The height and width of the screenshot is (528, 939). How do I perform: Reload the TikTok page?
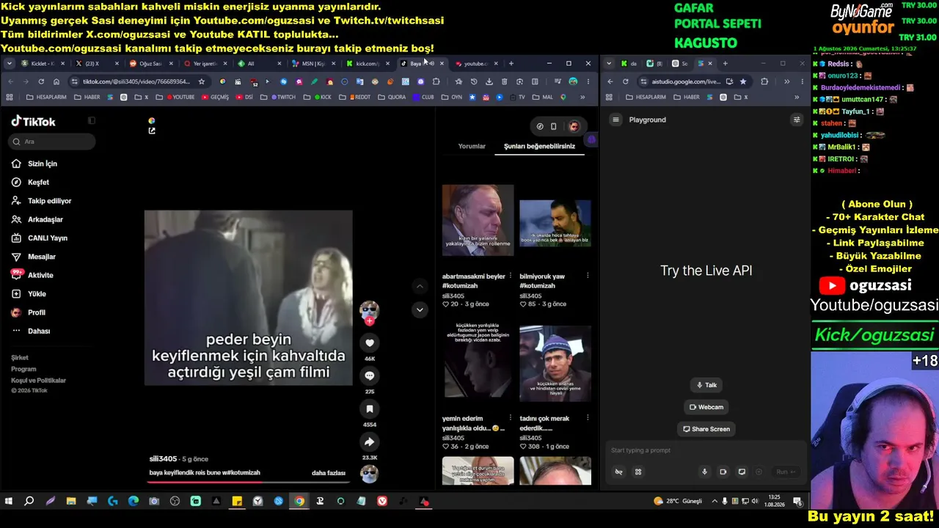41,81
